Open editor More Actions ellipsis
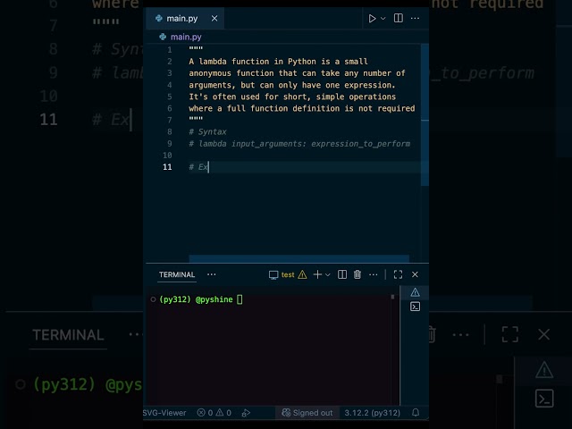Viewport: 572px width, 429px height. tap(415, 18)
